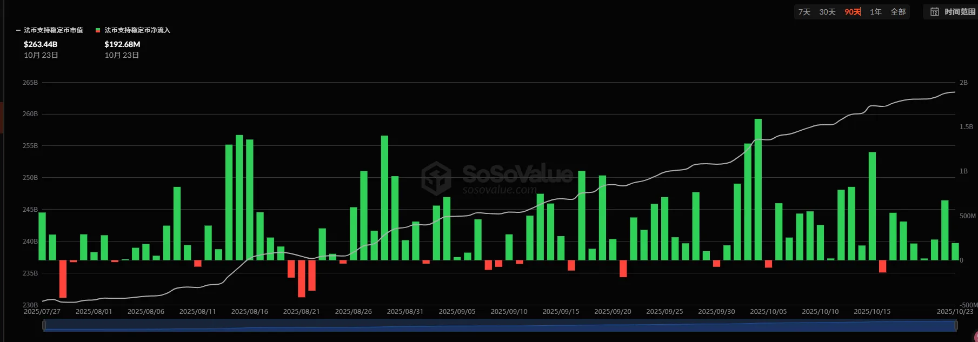Viewport: 978px width, 342px height.
Task: Click the calendar icon beside 时间范围
Action: pyautogui.click(x=935, y=11)
